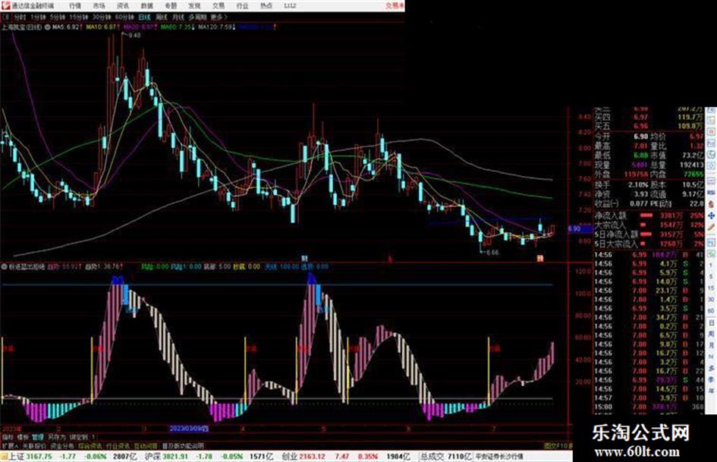Switch chart to 30分钟 period
This screenshot has width=717, height=462.
coord(102,17)
